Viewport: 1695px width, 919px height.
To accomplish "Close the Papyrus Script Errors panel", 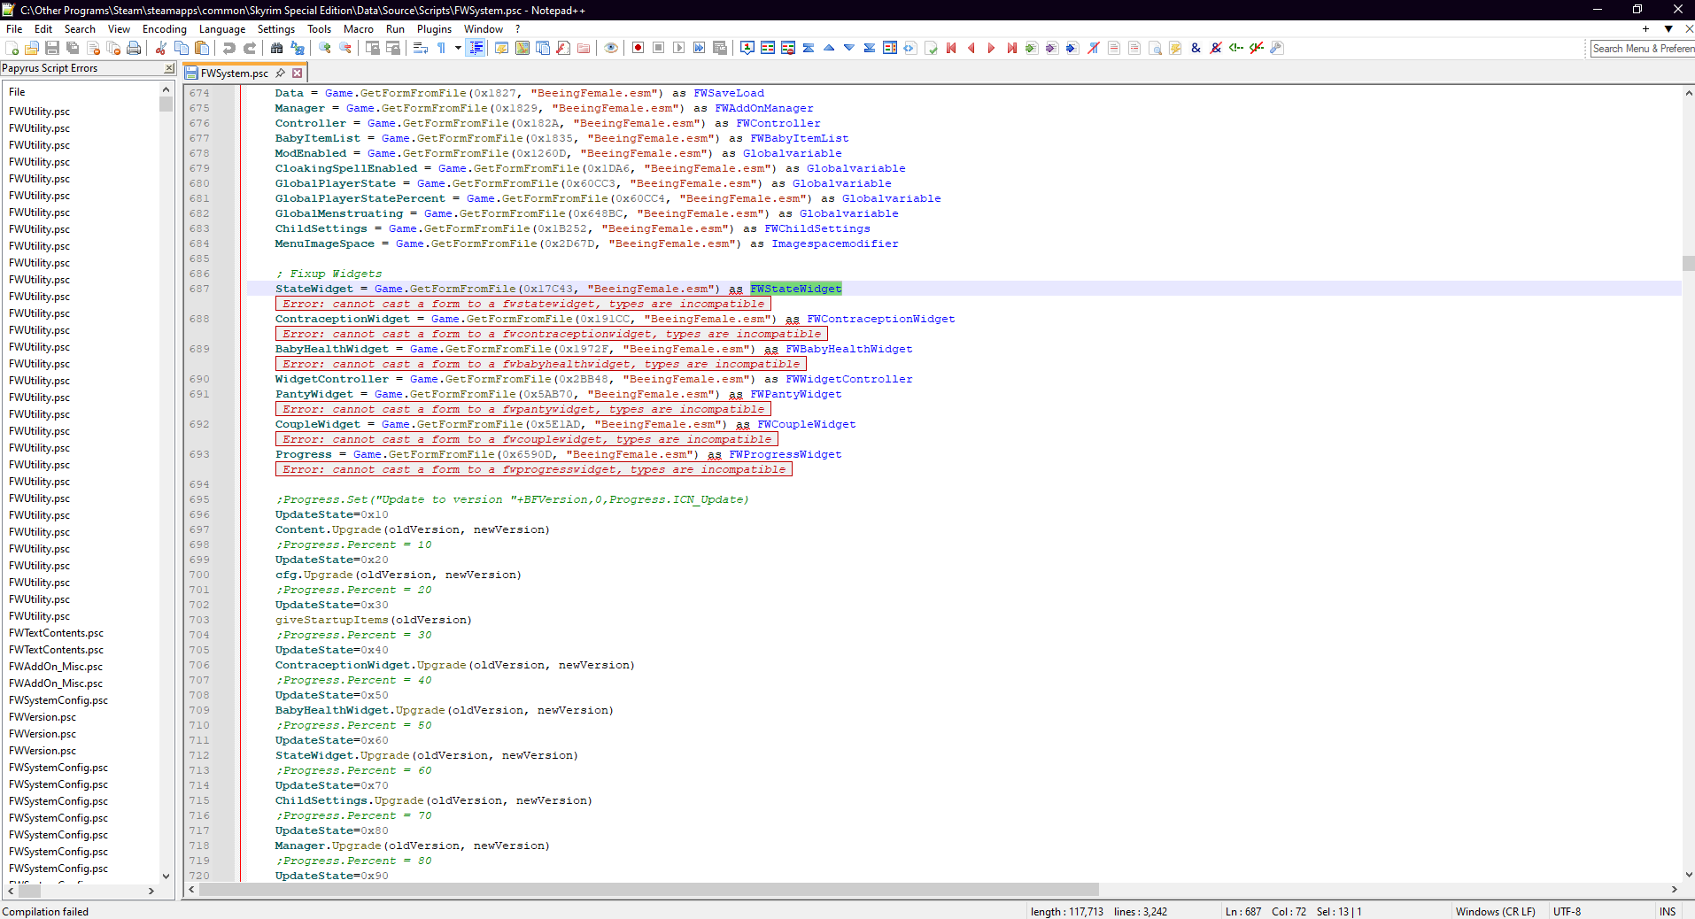I will 169,68.
